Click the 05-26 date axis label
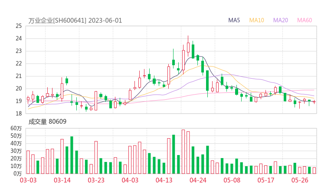Image resolution: width=321 pixels, height=190 pixels. pyautogui.click(x=300, y=180)
